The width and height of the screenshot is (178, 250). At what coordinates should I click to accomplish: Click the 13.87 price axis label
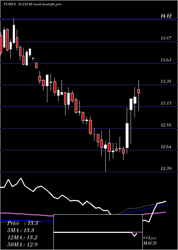coord(166,38)
